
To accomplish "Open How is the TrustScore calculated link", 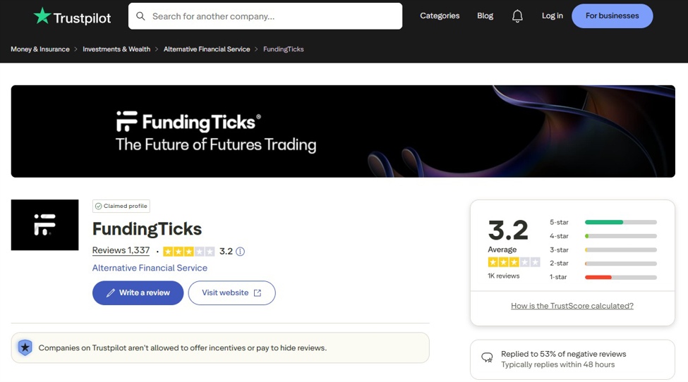I will click(x=572, y=306).
